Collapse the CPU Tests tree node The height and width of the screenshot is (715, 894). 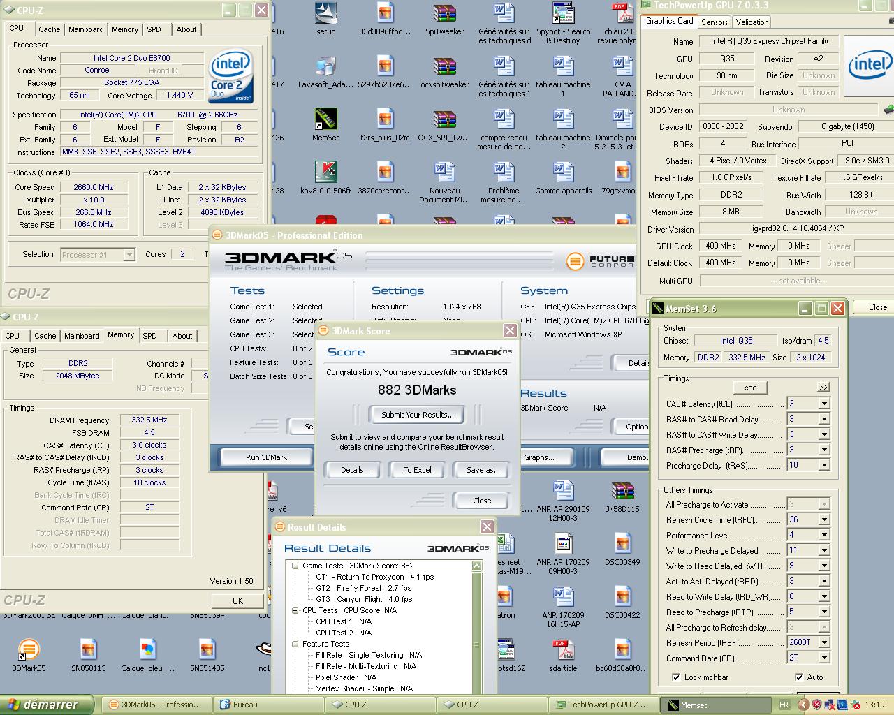(295, 610)
